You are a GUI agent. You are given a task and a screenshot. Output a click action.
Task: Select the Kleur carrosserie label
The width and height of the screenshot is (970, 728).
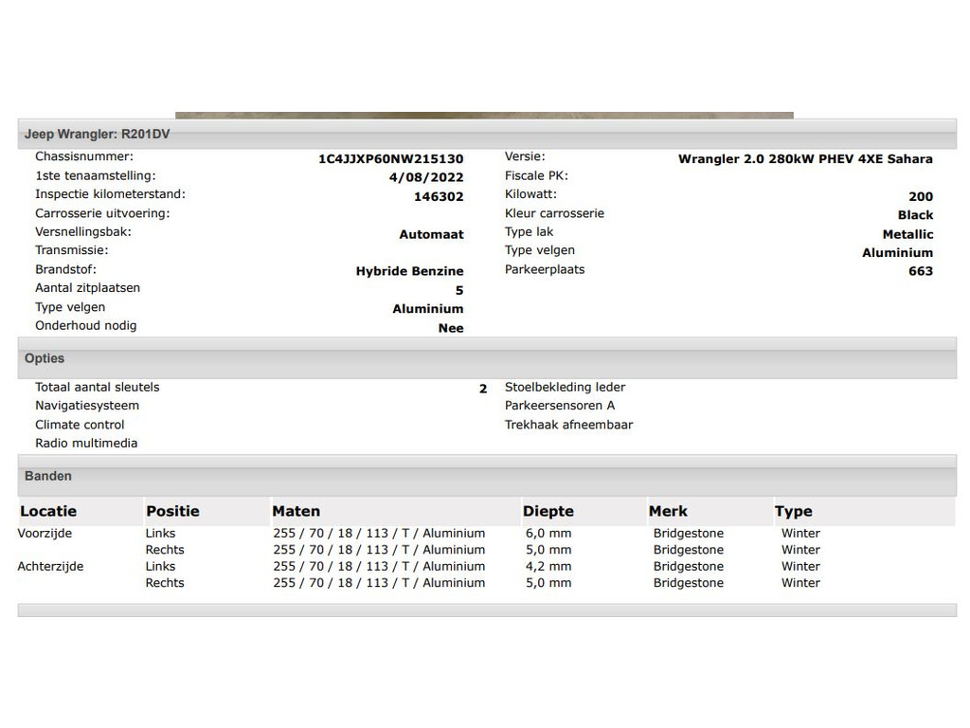coord(554,213)
